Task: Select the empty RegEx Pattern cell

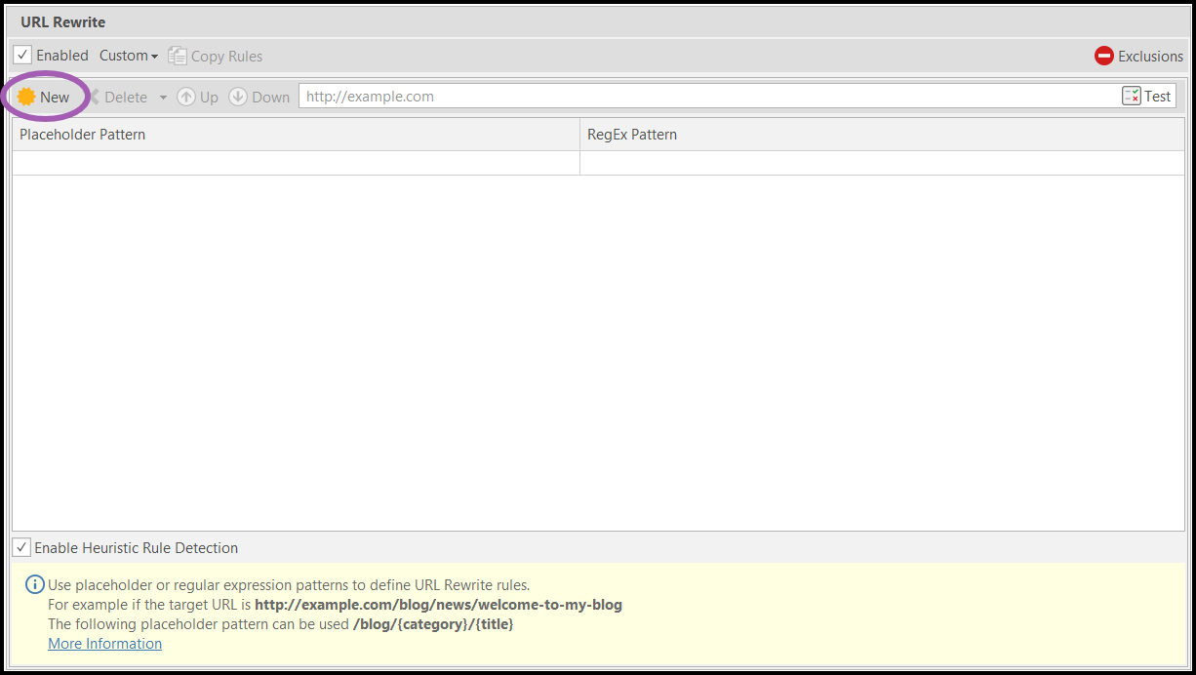Action: [x=882, y=163]
